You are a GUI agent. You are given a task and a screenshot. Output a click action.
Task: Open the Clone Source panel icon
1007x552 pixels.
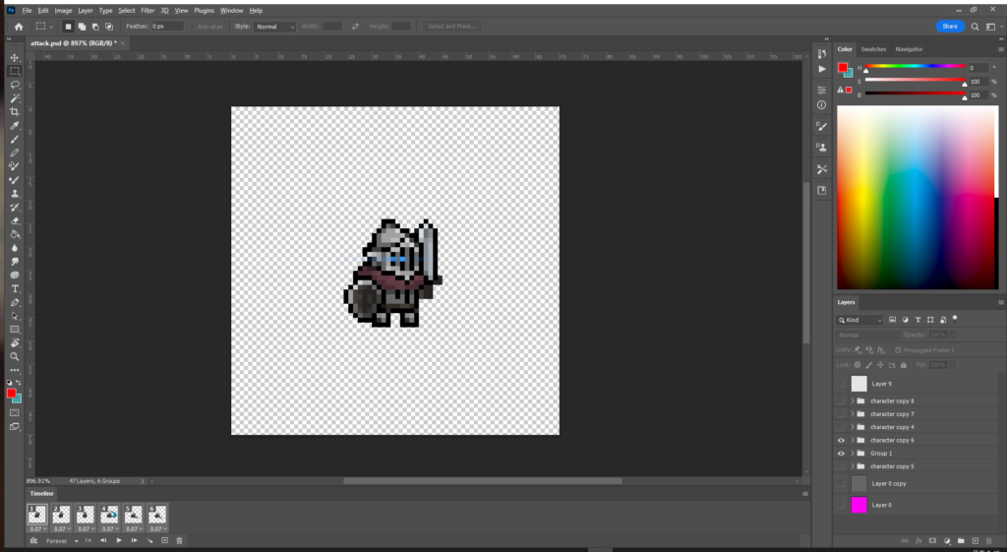click(x=821, y=148)
